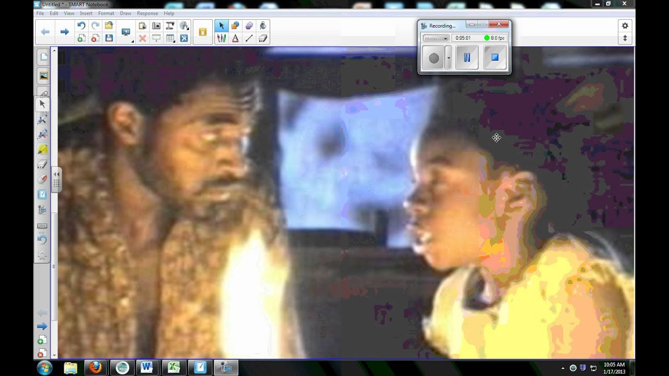Select the Pens tool in the top toolbar
The width and height of the screenshot is (669, 376).
point(221,38)
